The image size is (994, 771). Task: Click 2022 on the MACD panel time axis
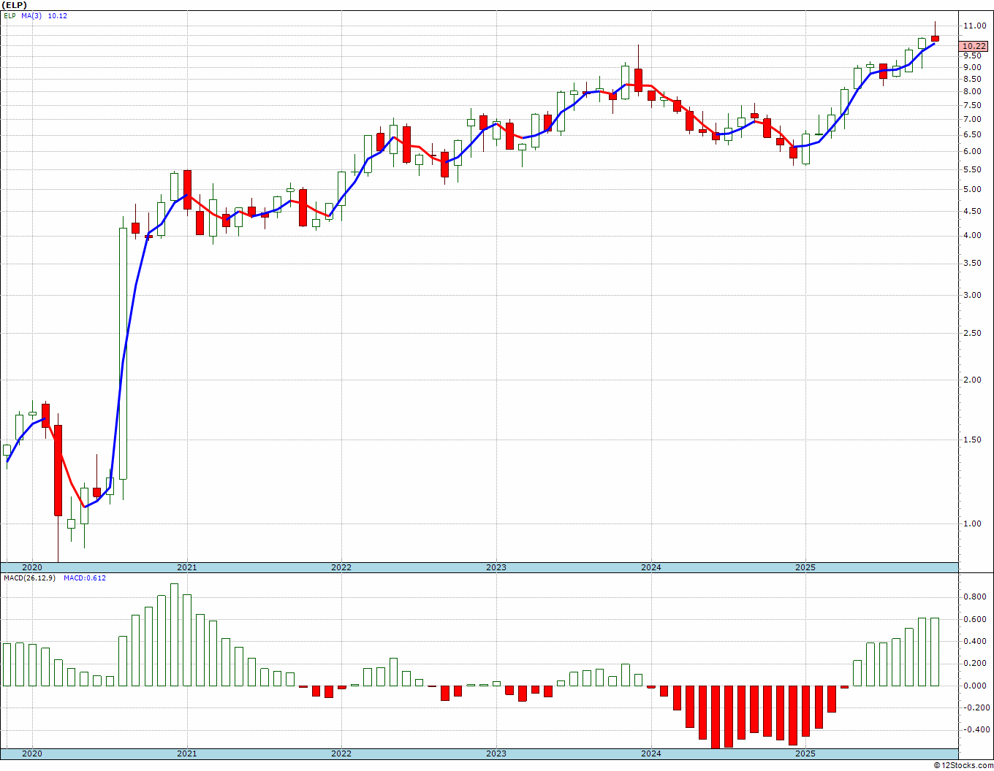[341, 753]
